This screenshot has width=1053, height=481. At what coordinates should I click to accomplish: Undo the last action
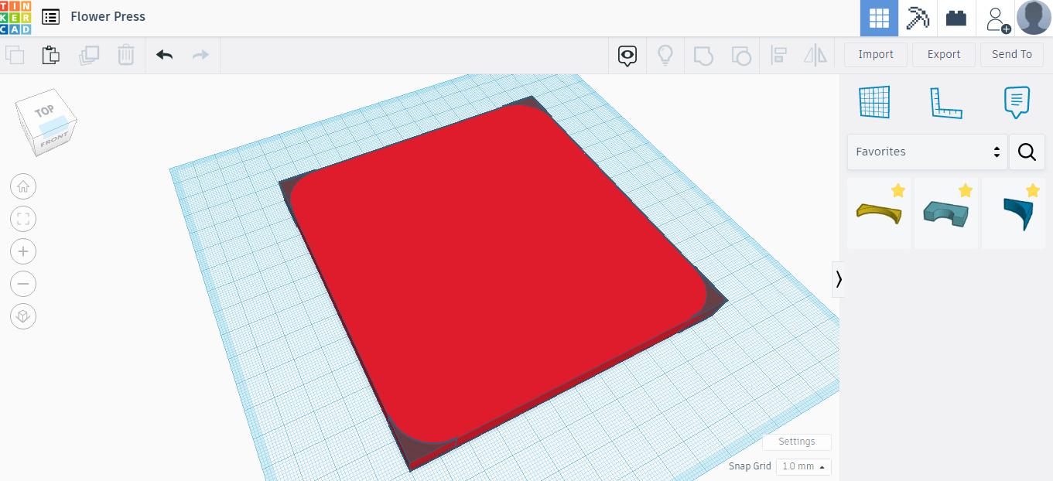click(164, 55)
